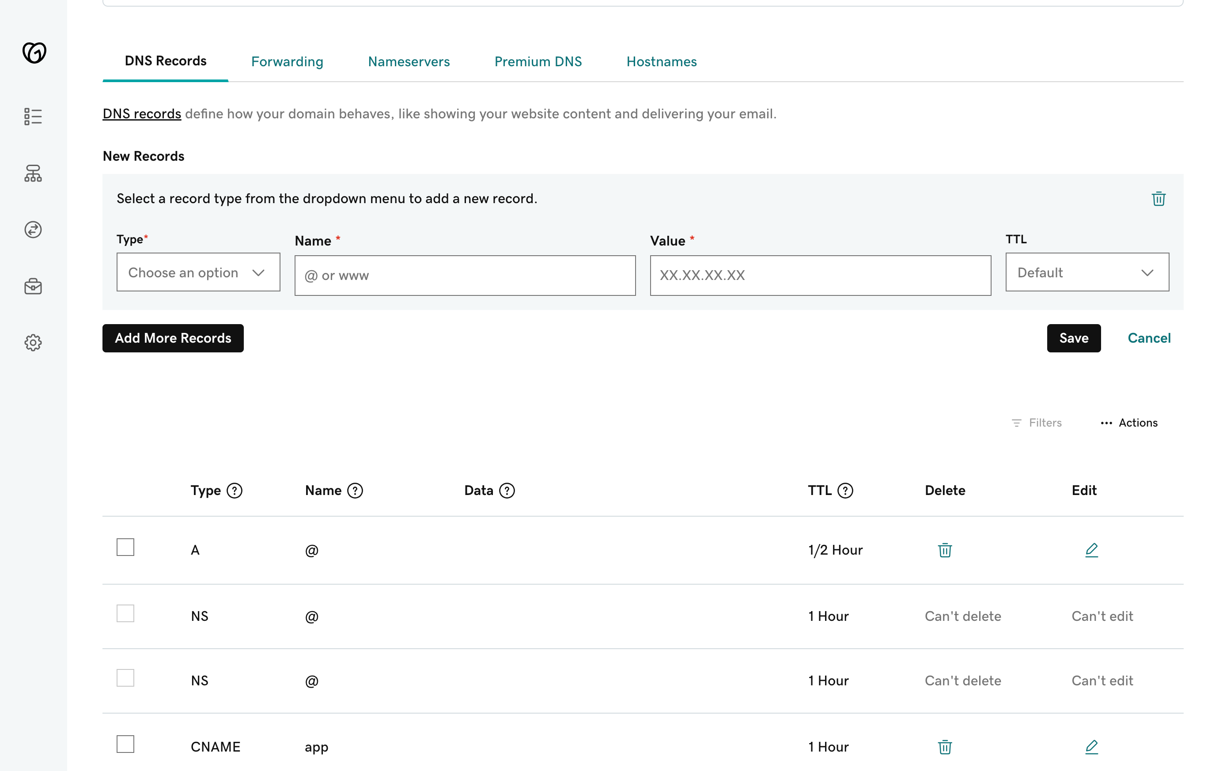Show help for the Name column
The height and width of the screenshot is (771, 1219).
[x=355, y=491]
